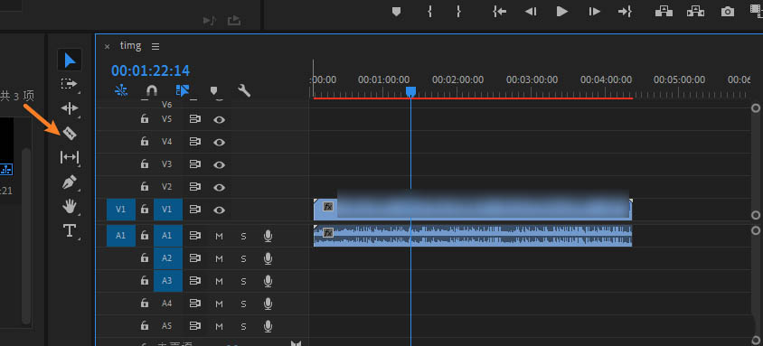Click Go to Out point
The image size is (763, 346).
click(625, 11)
